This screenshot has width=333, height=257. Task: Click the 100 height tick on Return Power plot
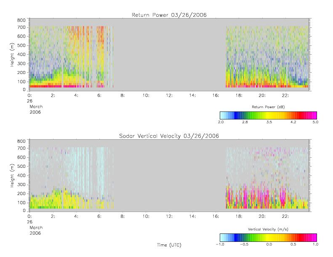coord(21,82)
